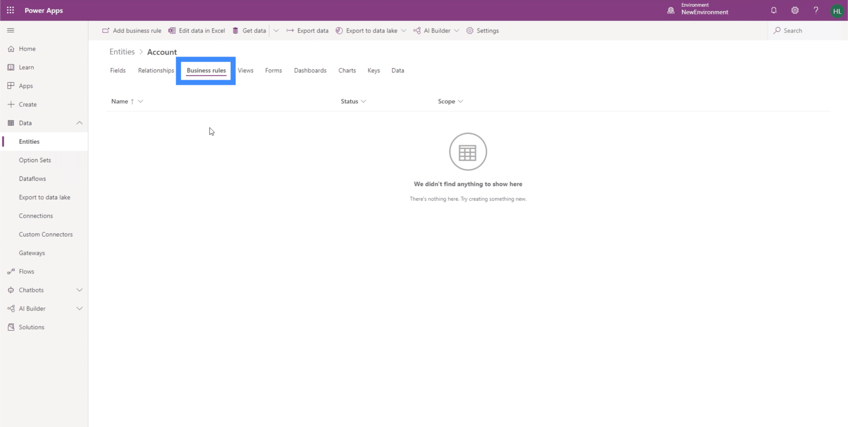Open Export to data lake dropdown arrow
Screen dimensions: 848x427
coord(404,31)
